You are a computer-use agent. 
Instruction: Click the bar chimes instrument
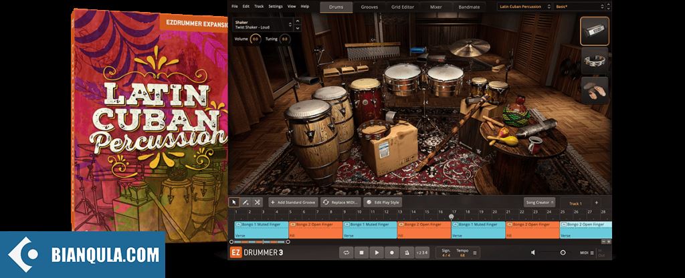tap(372, 51)
